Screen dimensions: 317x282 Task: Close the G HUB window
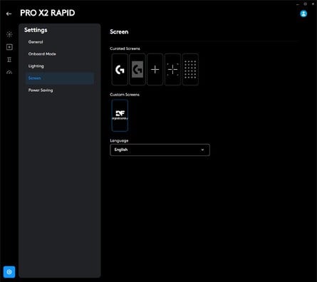(x=313, y=4)
